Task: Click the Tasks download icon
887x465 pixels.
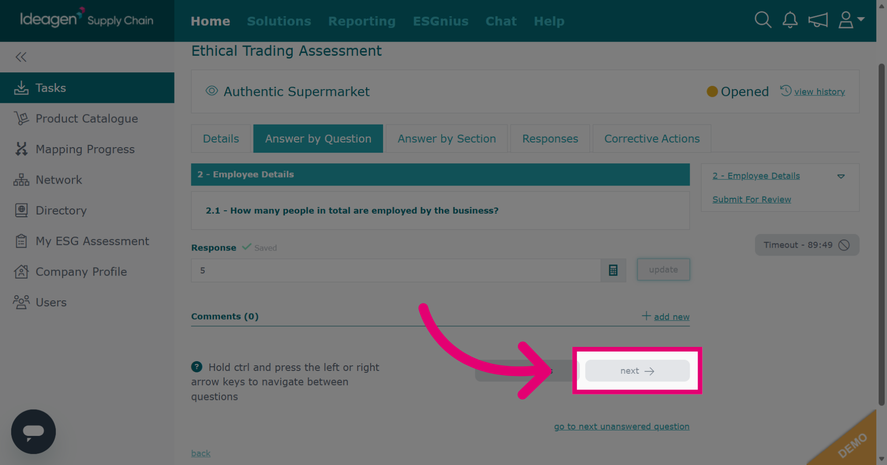Action: pyautogui.click(x=21, y=88)
